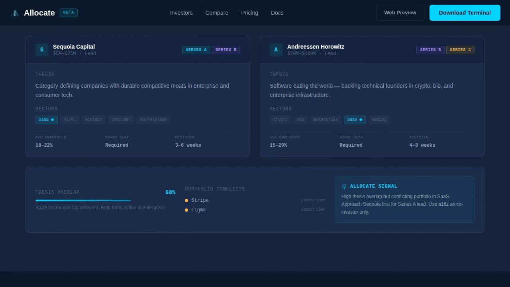This screenshot has width=510, height=287.
Task: Click the diamond icon in a16z's SaaS chip
Action: (361, 120)
